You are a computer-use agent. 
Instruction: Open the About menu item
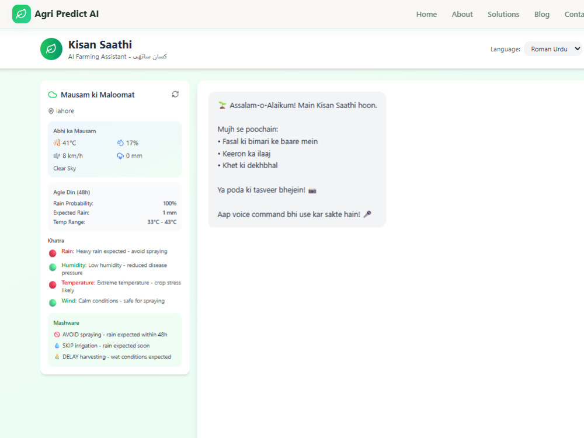(462, 14)
